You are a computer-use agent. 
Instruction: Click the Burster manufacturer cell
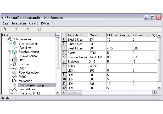[78, 53]
